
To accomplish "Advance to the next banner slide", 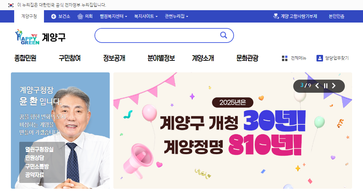I will coord(334,86).
